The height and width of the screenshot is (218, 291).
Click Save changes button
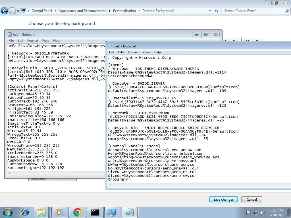click(223, 200)
